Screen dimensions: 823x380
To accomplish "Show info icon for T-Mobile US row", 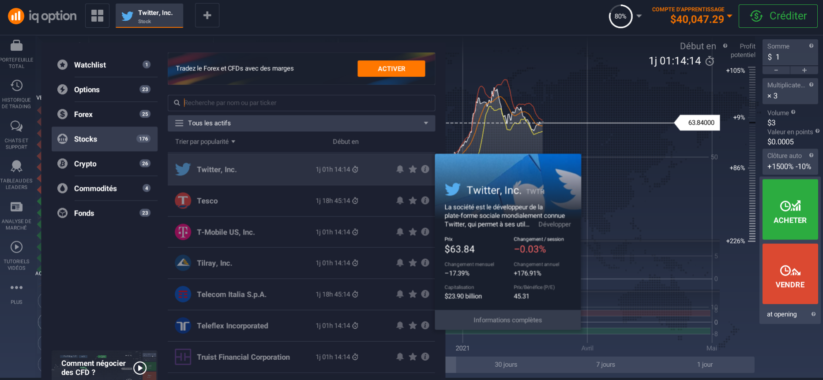I will 425,231.
